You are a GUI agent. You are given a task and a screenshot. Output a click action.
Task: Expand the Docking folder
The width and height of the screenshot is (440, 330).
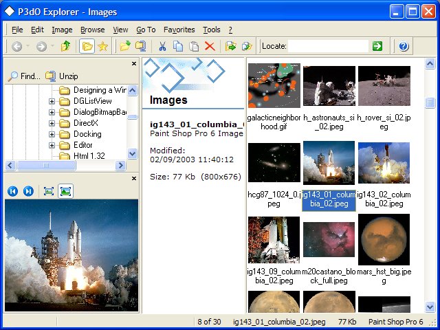click(x=52, y=134)
